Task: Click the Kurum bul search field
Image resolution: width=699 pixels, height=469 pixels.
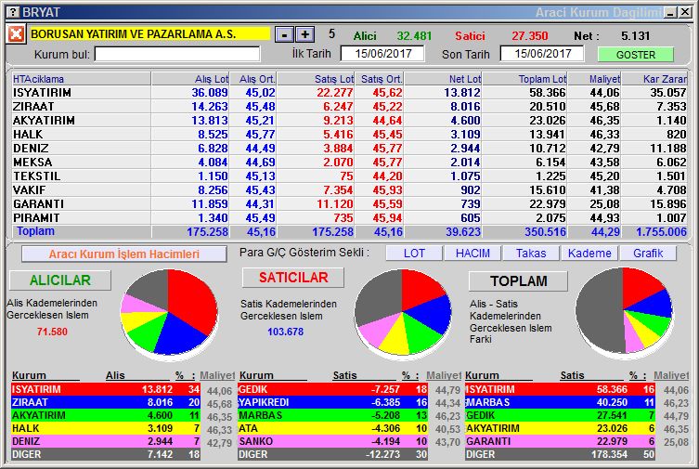Action: (x=177, y=54)
